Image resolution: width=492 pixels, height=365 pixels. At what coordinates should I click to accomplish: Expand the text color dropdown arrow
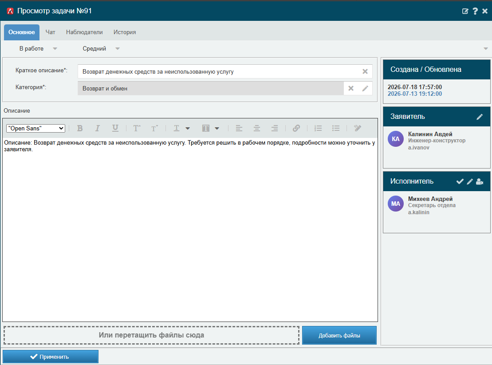point(188,128)
